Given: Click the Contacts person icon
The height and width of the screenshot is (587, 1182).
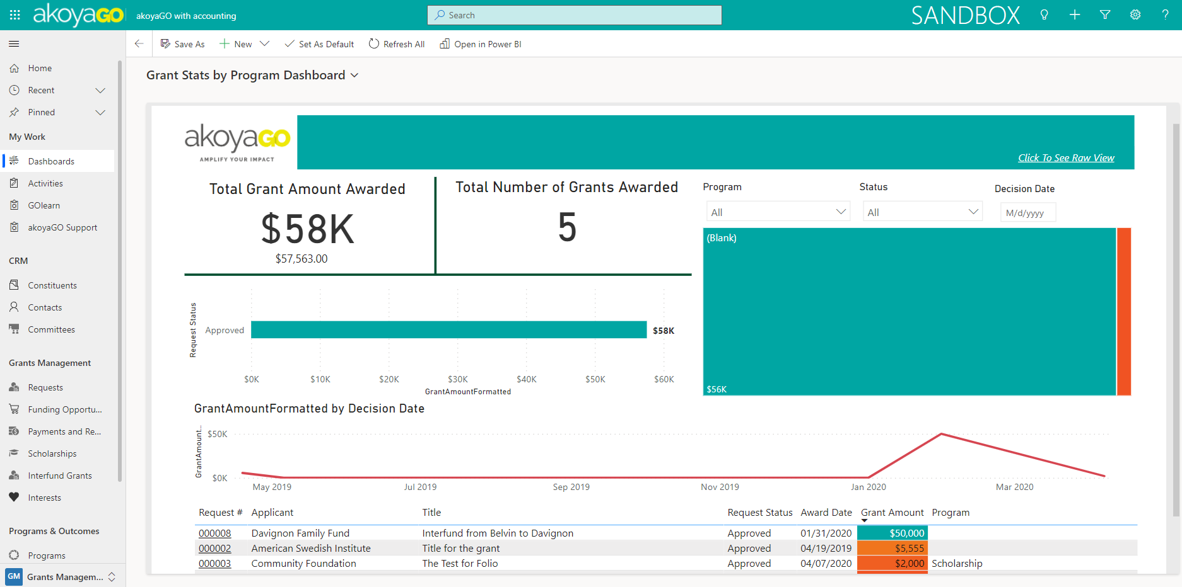Looking at the screenshot, I should tap(14, 307).
